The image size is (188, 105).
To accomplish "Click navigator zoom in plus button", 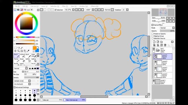I will [x=170, y=18].
